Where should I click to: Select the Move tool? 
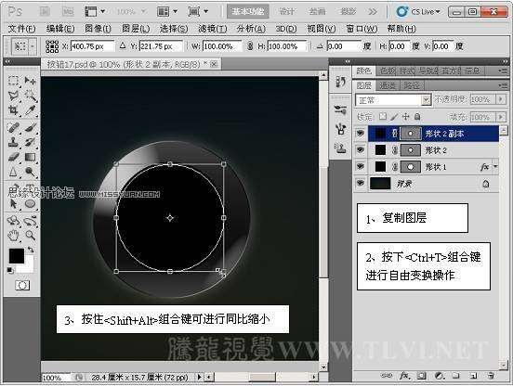pyautogui.click(x=30, y=81)
